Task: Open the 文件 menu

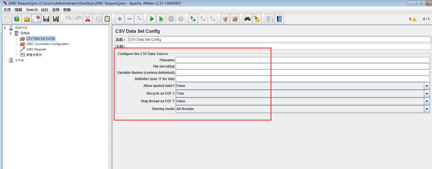Action: [7, 10]
